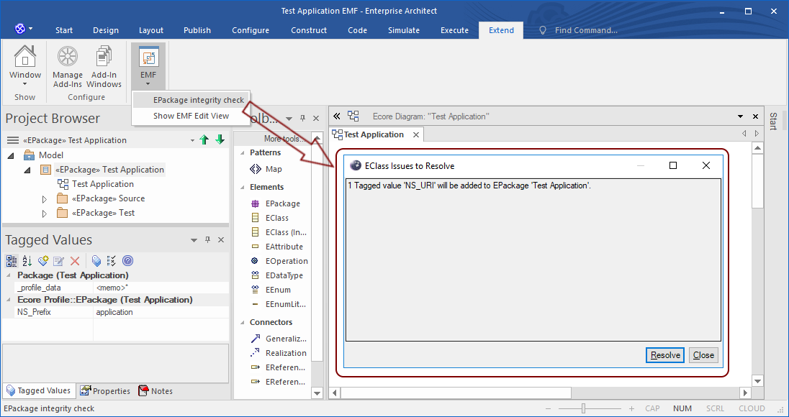Open the Tagged Values panel dropdown menu
This screenshot has width=789, height=417.
(194, 241)
